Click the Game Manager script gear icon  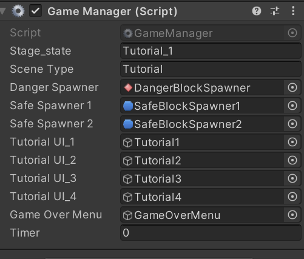[x=18, y=11]
